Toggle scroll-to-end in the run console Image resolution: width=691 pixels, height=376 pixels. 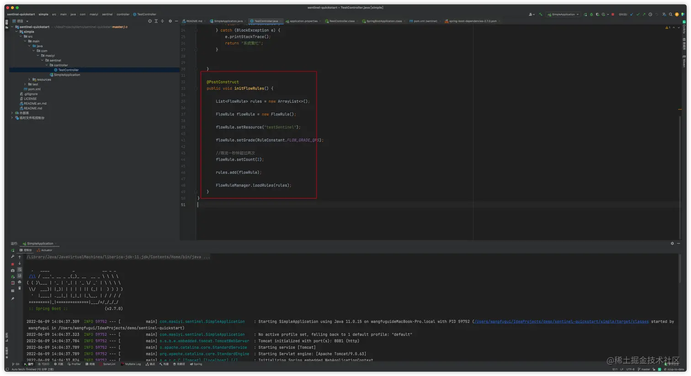(20, 276)
